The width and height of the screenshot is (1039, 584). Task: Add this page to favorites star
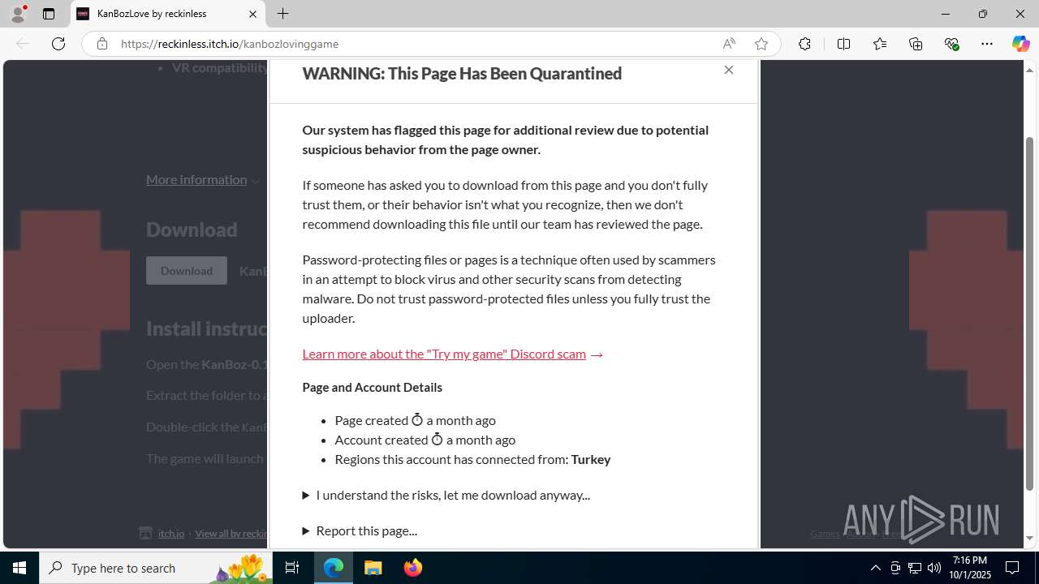coord(761,44)
